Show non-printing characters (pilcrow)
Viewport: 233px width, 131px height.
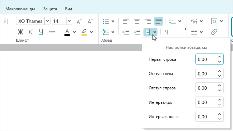tap(168, 32)
